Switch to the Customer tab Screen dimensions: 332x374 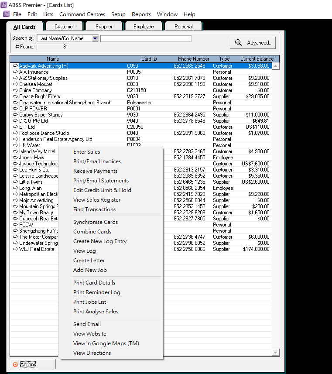pos(64,27)
